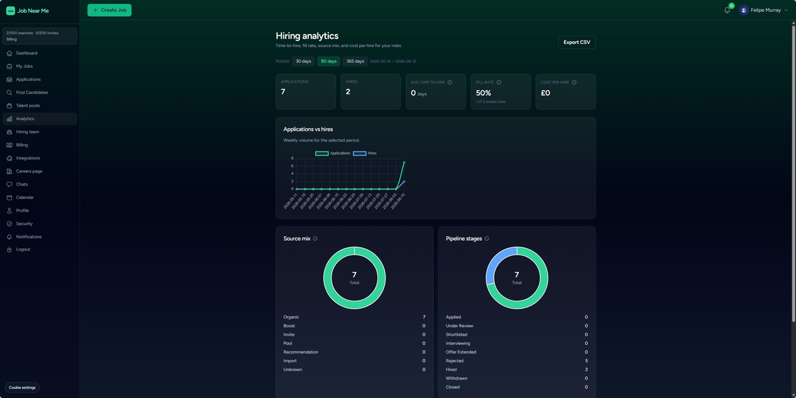The height and width of the screenshot is (398, 796).
Task: Click the Chats speech bubble icon
Action: pos(9,184)
